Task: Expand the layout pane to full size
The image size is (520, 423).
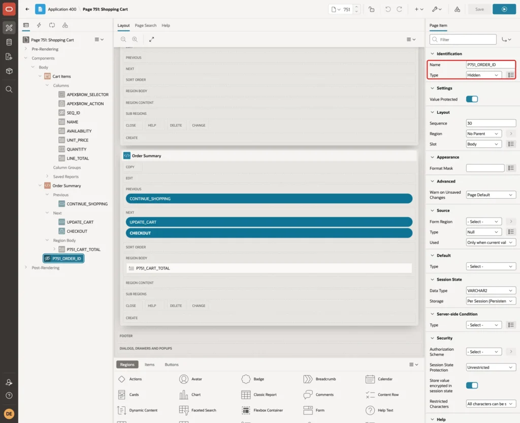Action: click(x=151, y=39)
